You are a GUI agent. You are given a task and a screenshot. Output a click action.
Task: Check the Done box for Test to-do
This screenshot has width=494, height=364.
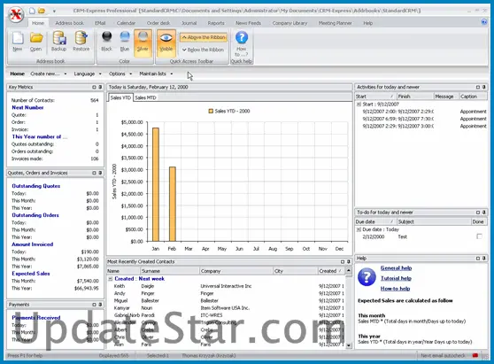(479, 236)
